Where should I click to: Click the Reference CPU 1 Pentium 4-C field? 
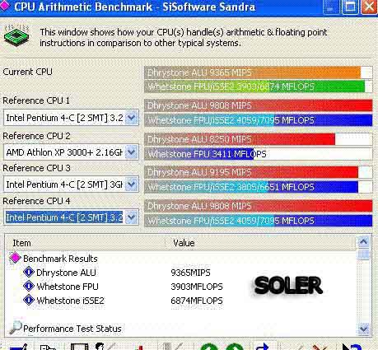pos(71,118)
